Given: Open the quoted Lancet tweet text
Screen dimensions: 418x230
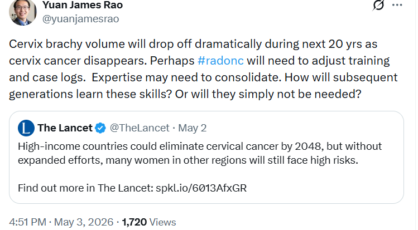Looking at the screenshot, I should click(200, 153).
